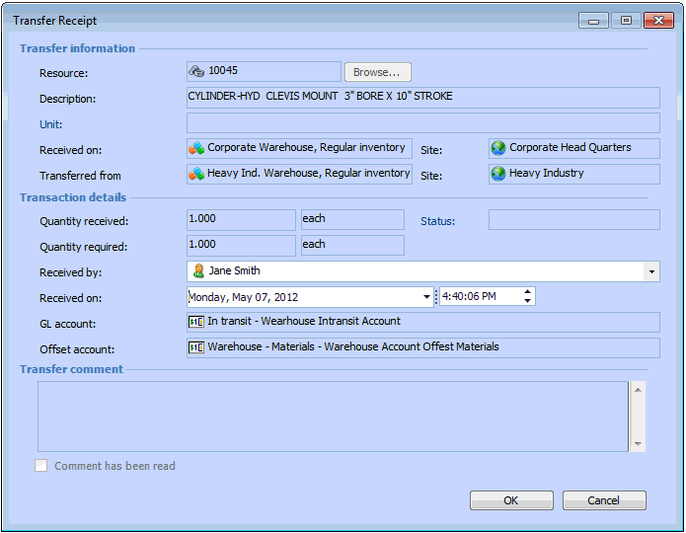Click the Corporate Warehouse inventory icon

tap(196, 148)
